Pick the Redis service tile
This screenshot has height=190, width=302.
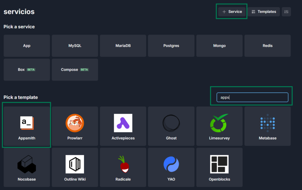267,46
